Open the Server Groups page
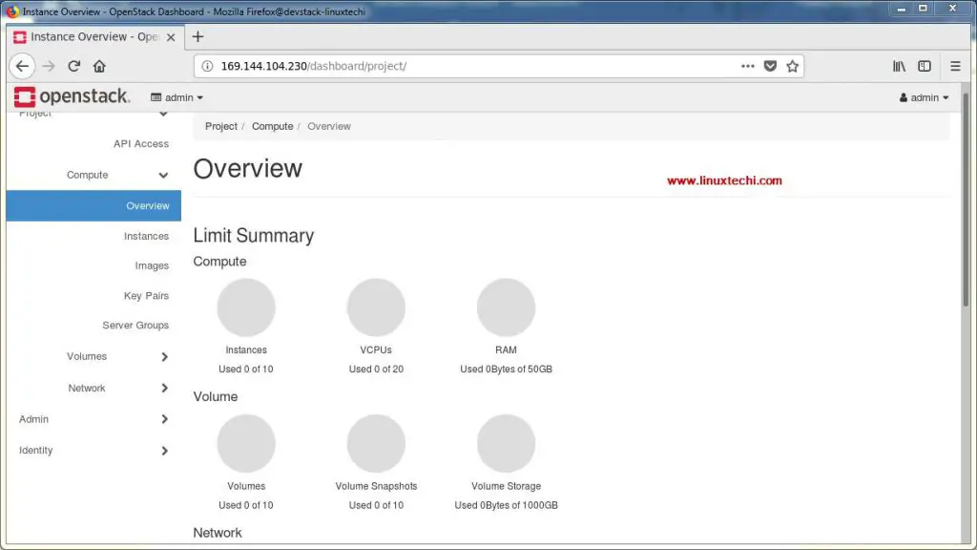 pos(135,325)
